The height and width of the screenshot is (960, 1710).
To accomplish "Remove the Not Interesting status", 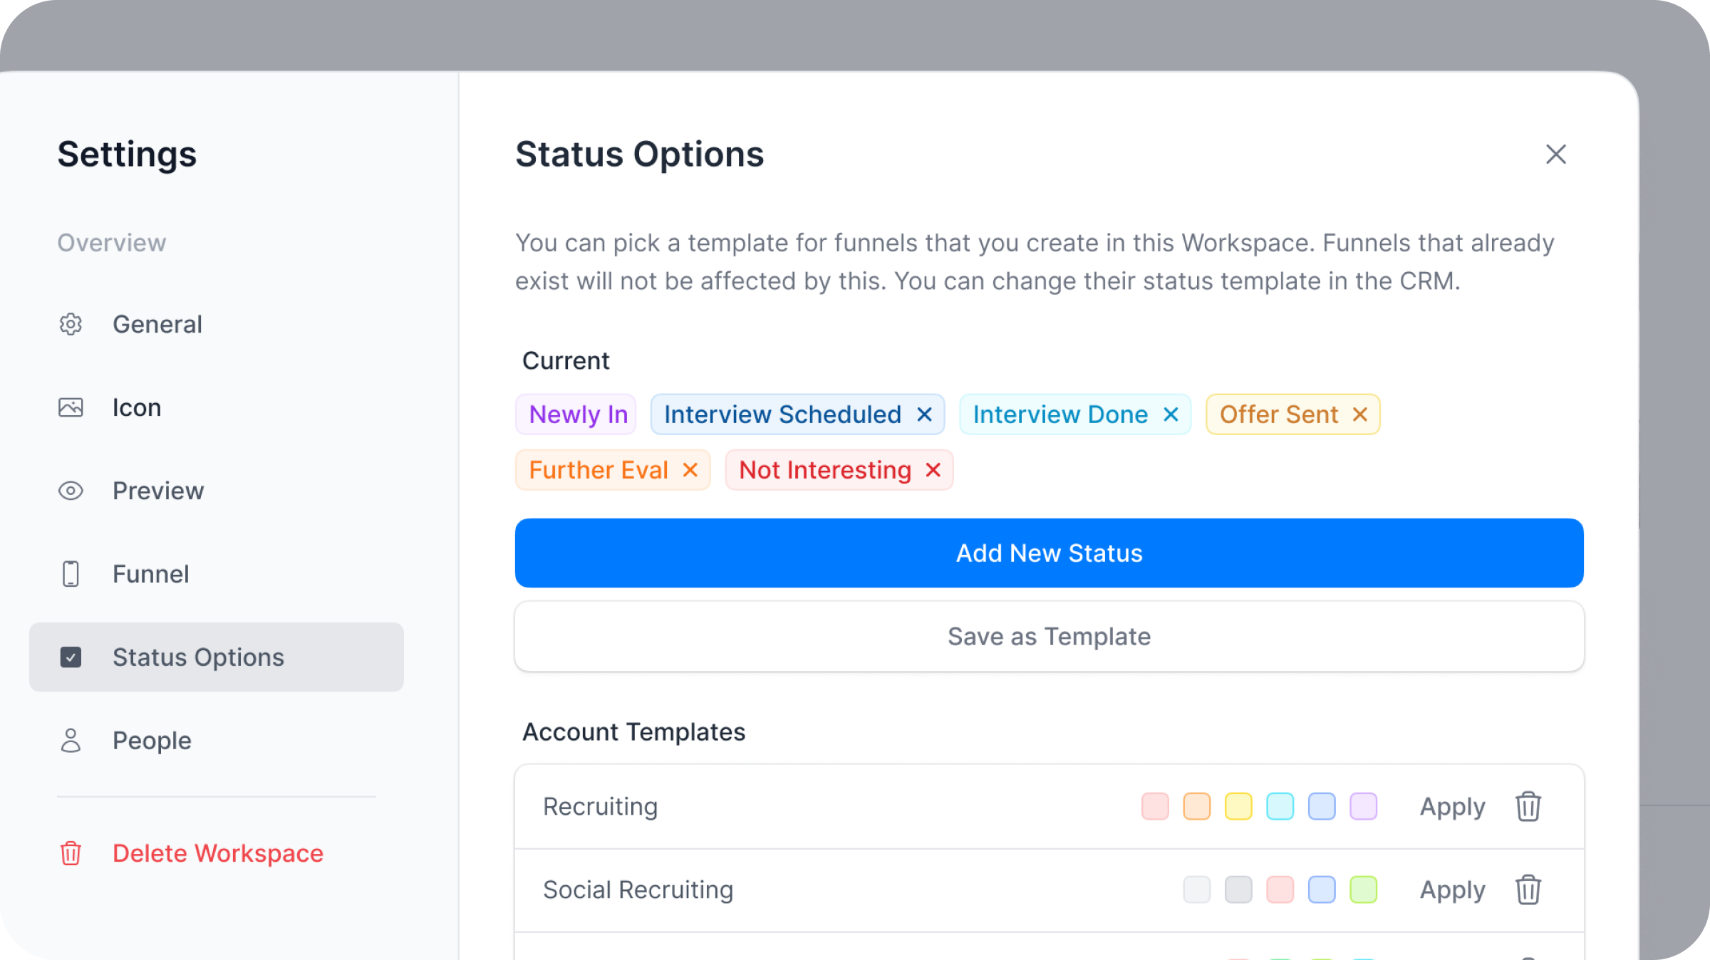I will point(933,469).
